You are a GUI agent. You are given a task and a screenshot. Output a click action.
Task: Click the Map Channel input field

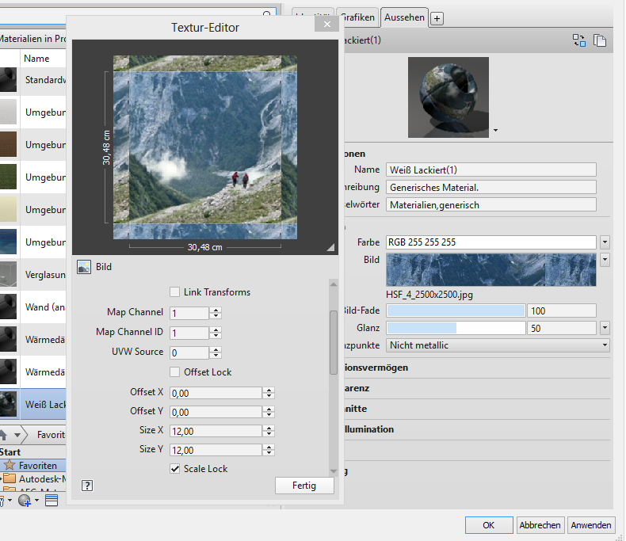pos(189,313)
